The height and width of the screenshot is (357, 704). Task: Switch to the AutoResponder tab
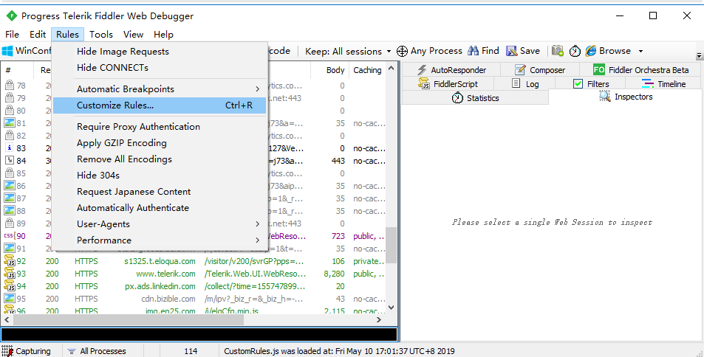[451, 70]
